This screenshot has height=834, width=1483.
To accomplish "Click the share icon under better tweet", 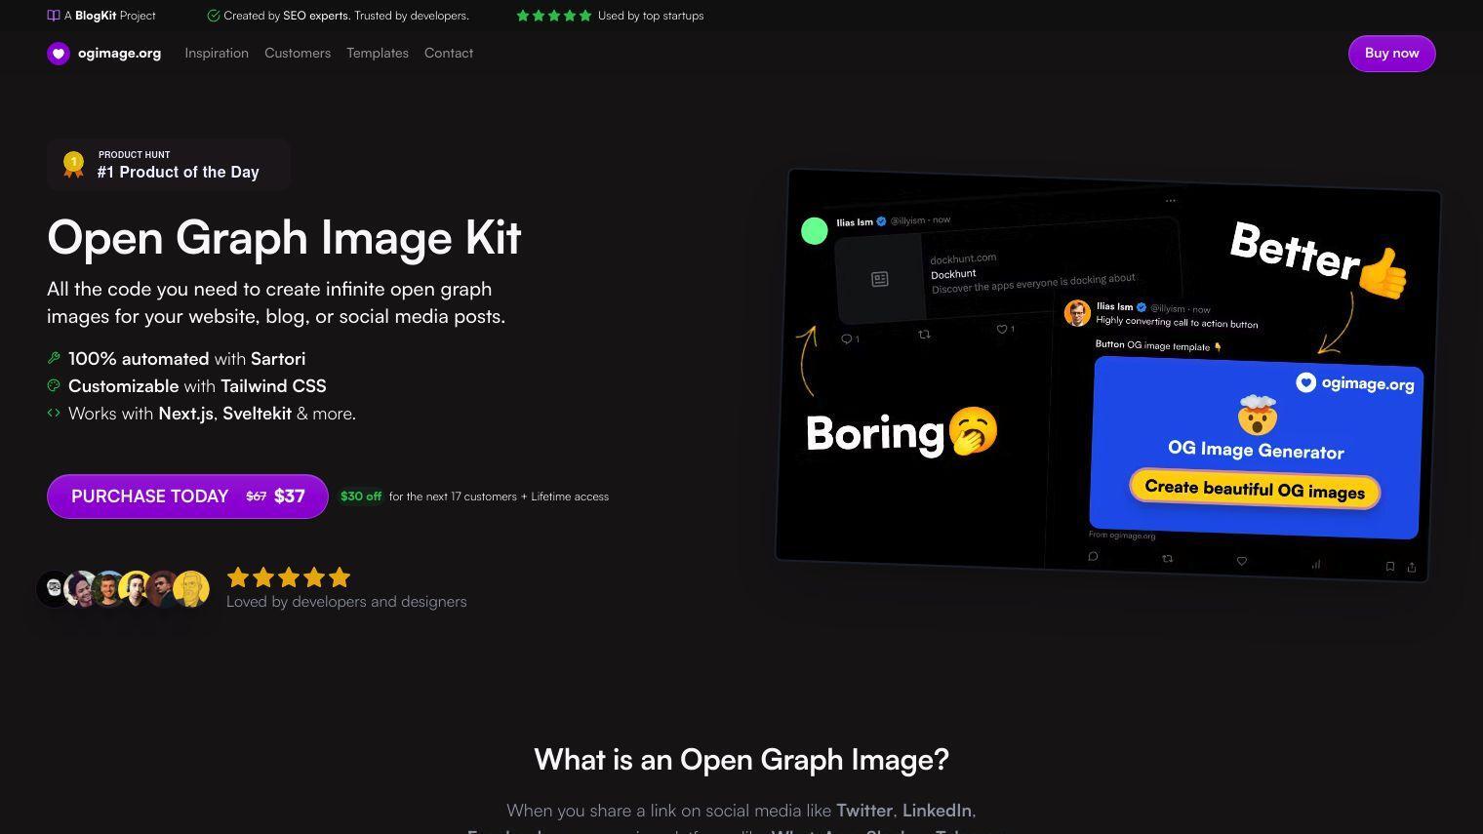I will (1411, 567).
